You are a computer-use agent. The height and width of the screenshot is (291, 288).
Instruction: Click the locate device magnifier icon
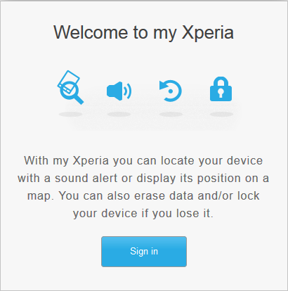coord(70,87)
